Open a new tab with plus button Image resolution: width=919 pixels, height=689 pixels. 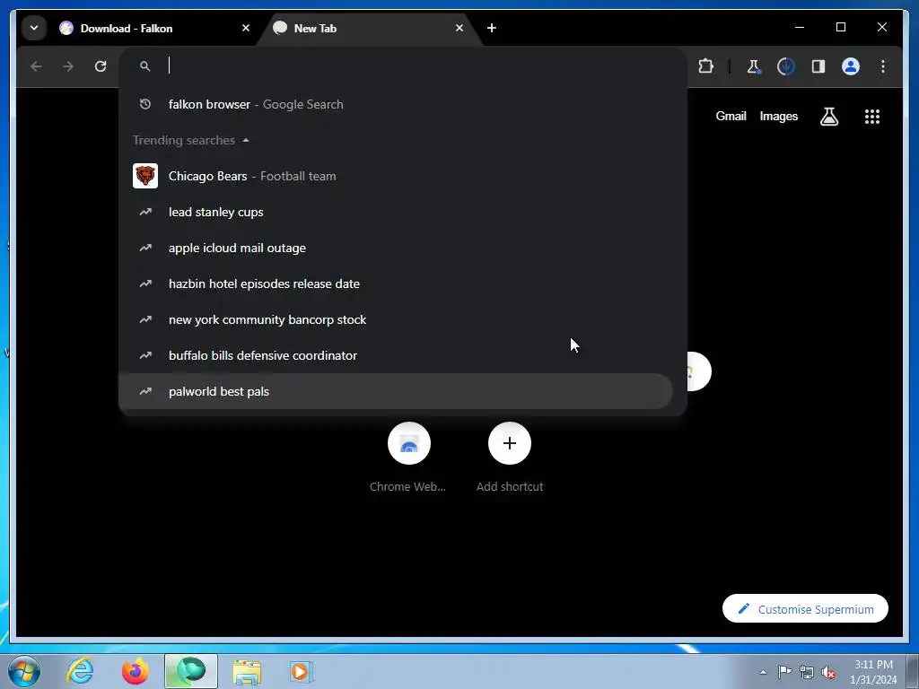point(492,28)
